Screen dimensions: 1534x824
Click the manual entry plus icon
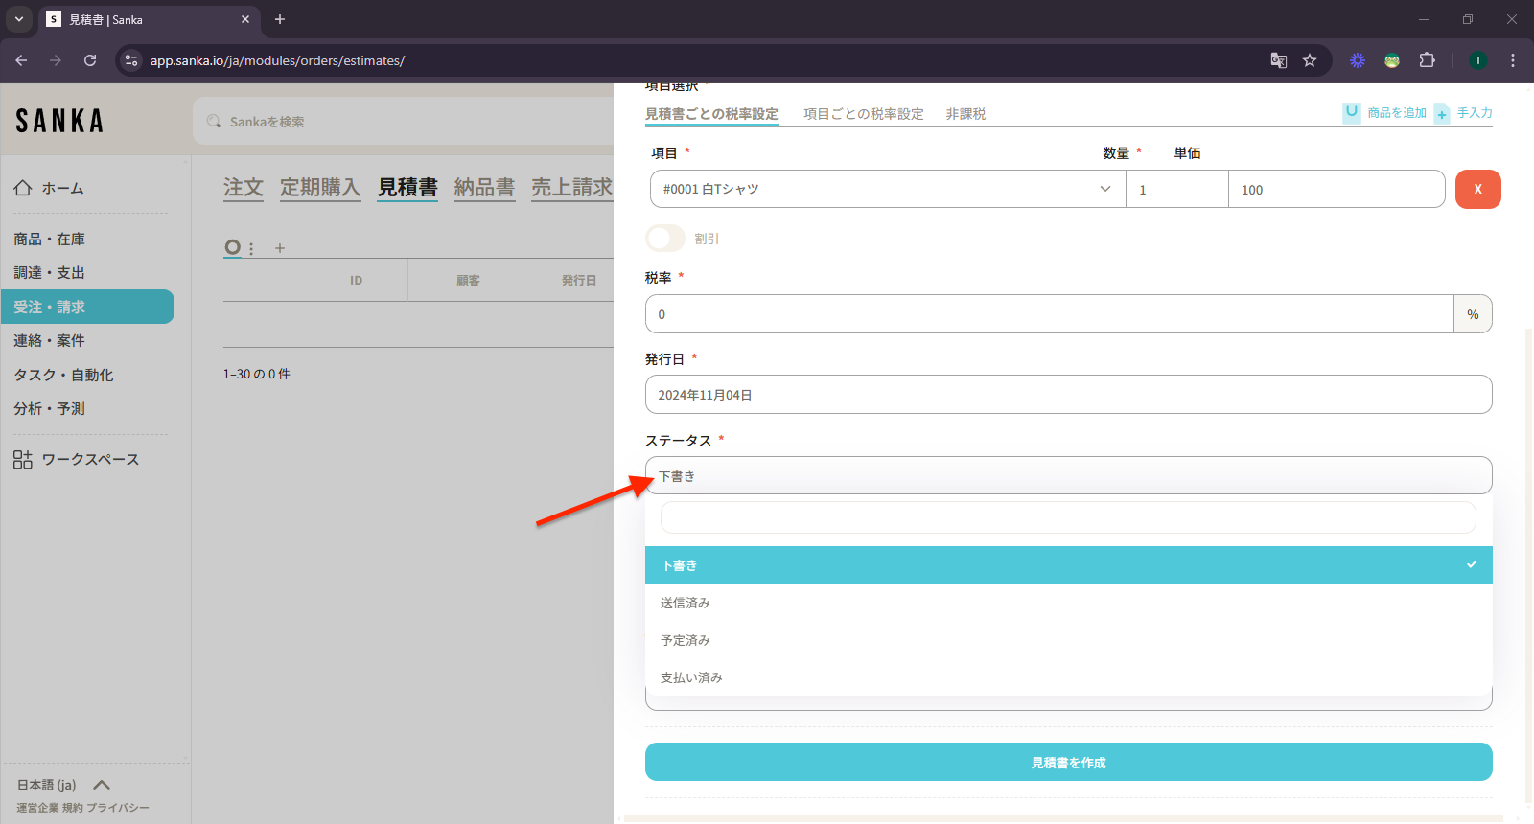[1442, 114]
